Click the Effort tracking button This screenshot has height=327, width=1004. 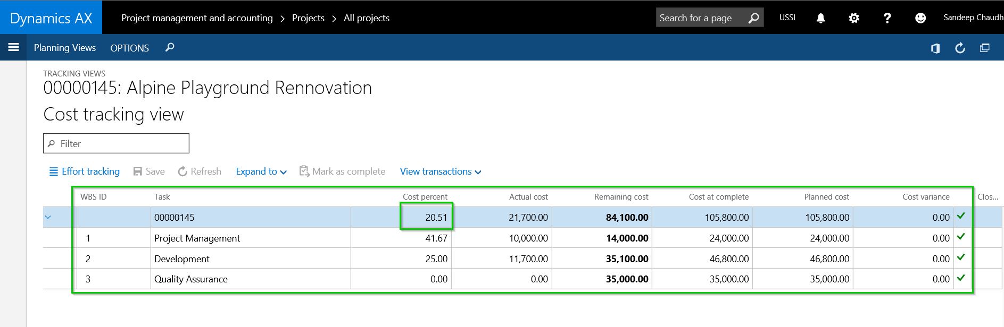point(85,171)
